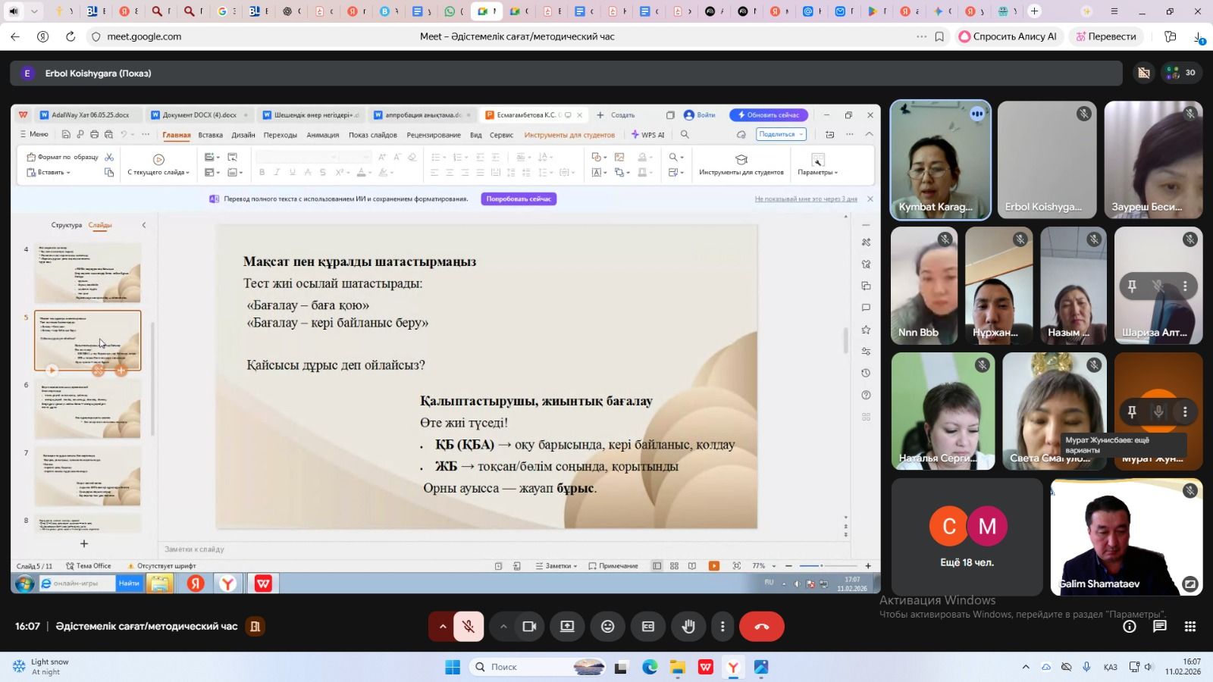This screenshot has width=1213, height=682.
Task: Raise hand in the meeting
Action: click(x=688, y=627)
